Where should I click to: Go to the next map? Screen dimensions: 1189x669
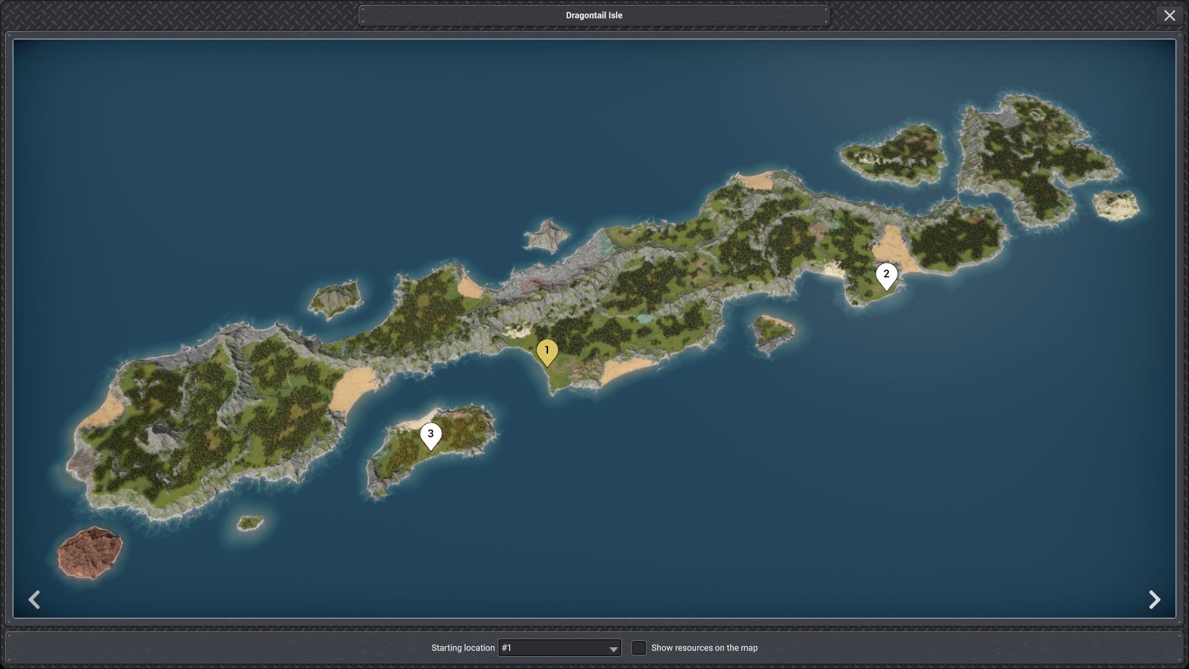[1154, 600]
